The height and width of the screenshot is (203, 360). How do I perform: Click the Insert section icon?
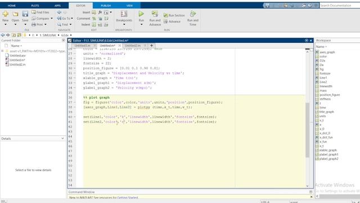[x=94, y=12]
